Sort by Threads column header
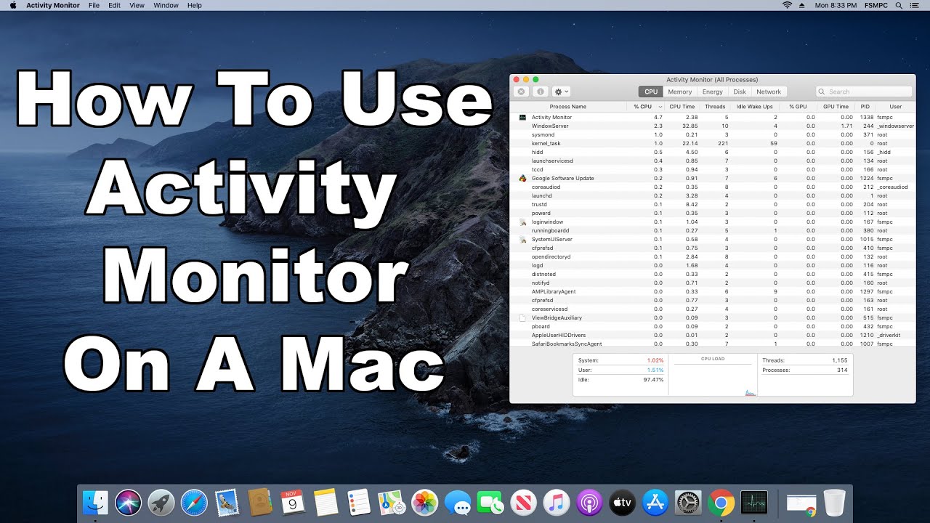930x523 pixels. click(715, 107)
